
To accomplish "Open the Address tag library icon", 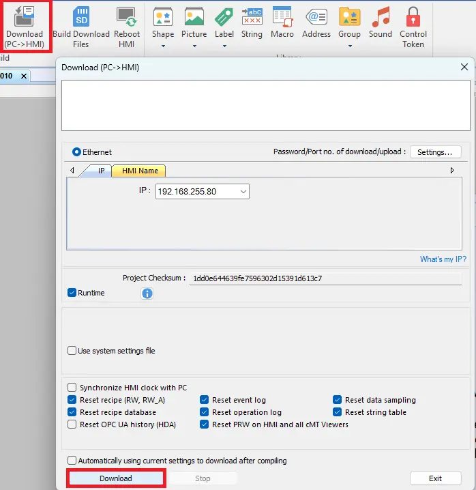I will coord(316,23).
